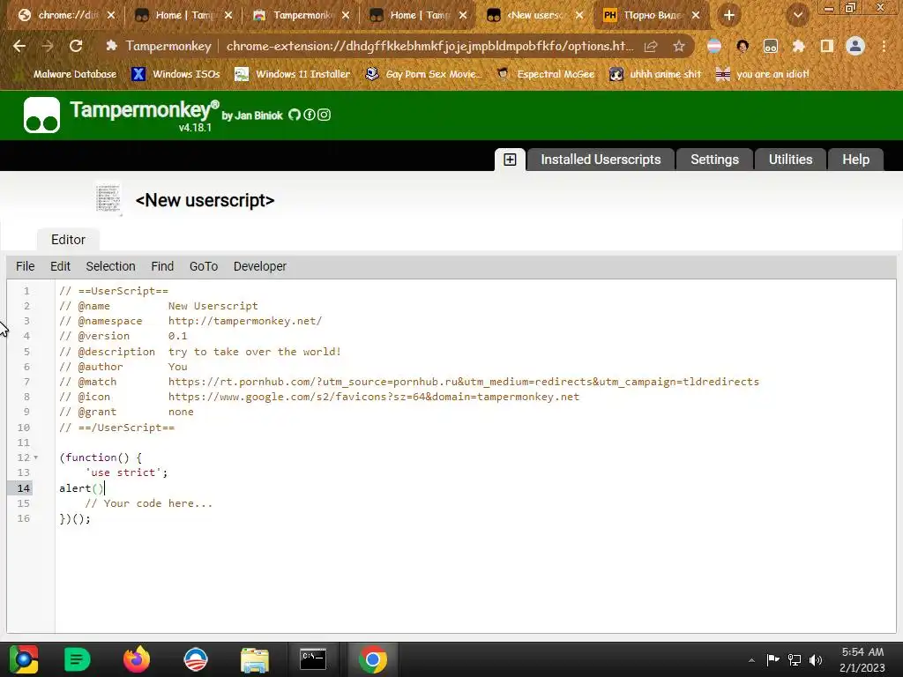Click the address bar URL field

point(429,46)
